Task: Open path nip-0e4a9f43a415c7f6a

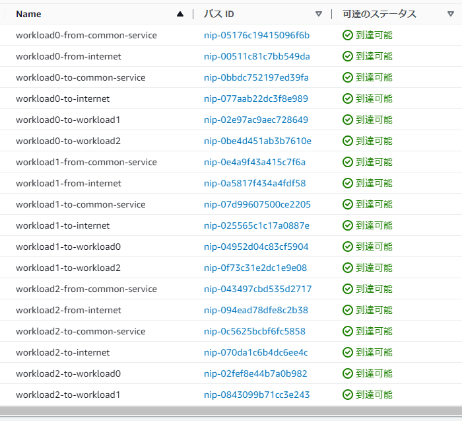Action: [x=255, y=162]
